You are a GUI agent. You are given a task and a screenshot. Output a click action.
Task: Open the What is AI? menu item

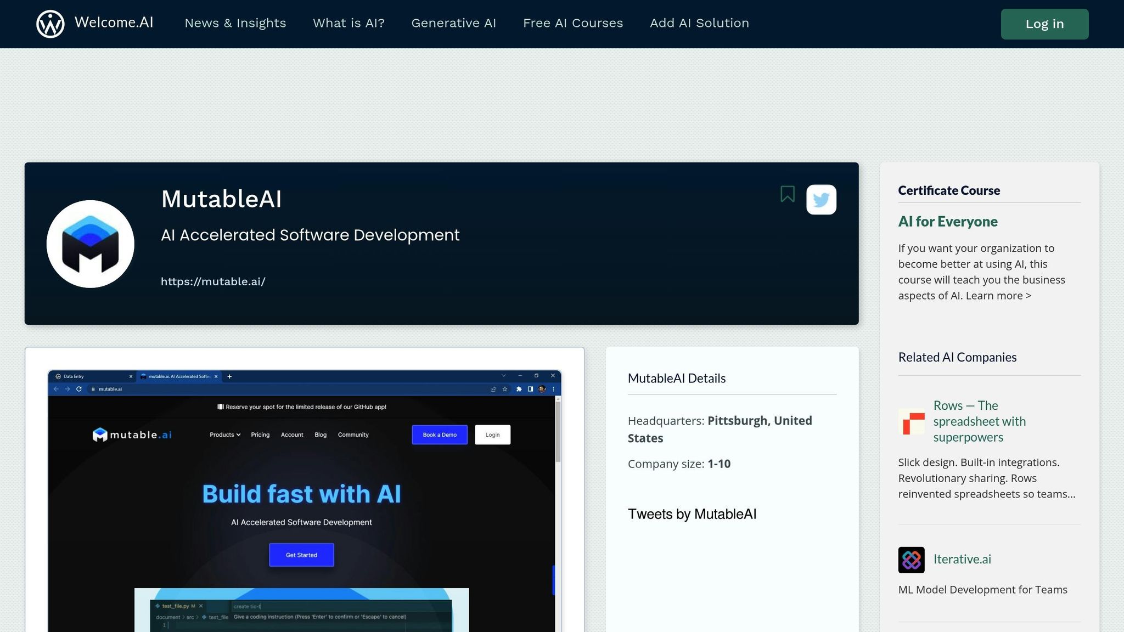349,23
